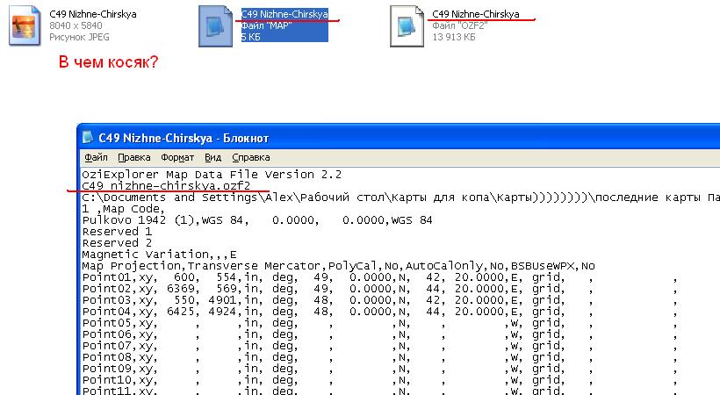
Task: Click the highlighted MAP file name label
Action: click(284, 15)
